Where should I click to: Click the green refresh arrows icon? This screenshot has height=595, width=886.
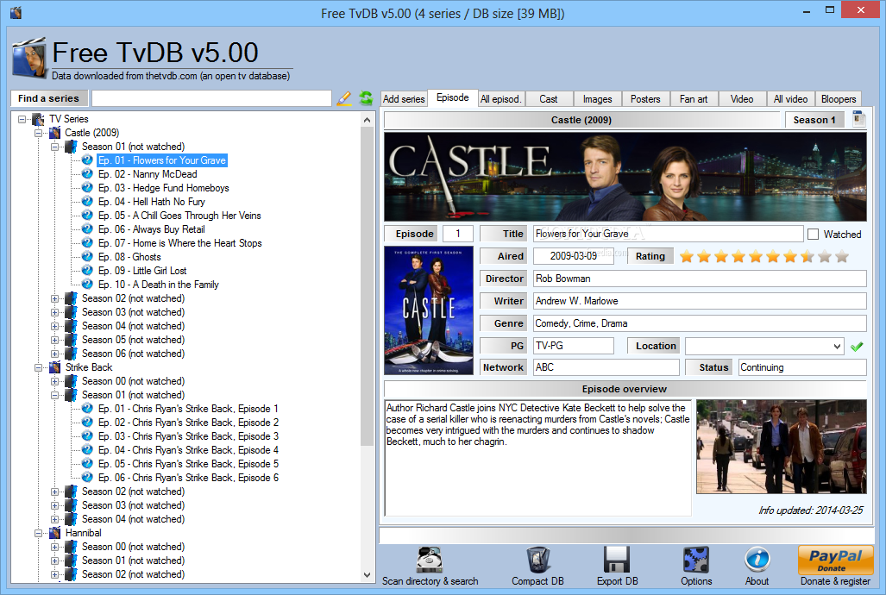pyautogui.click(x=366, y=98)
